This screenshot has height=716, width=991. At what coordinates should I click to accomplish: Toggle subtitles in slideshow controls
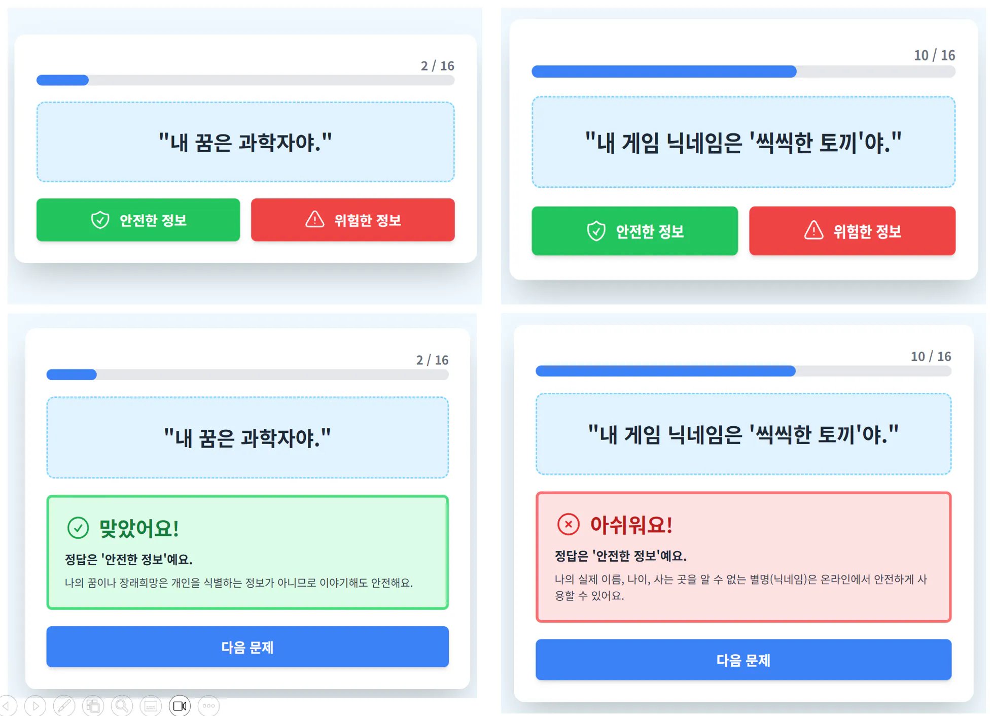[151, 706]
